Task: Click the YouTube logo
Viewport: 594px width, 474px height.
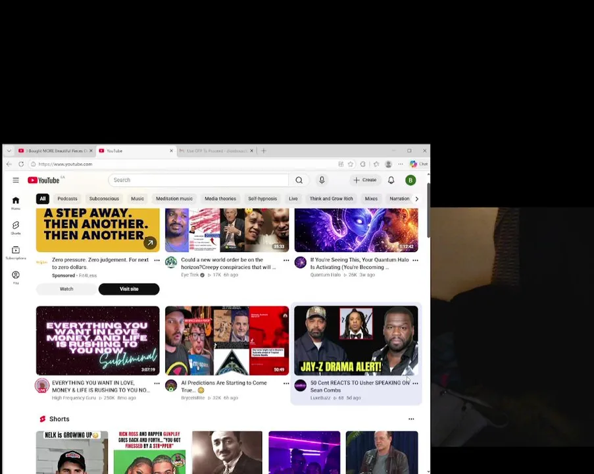Action: [43, 180]
